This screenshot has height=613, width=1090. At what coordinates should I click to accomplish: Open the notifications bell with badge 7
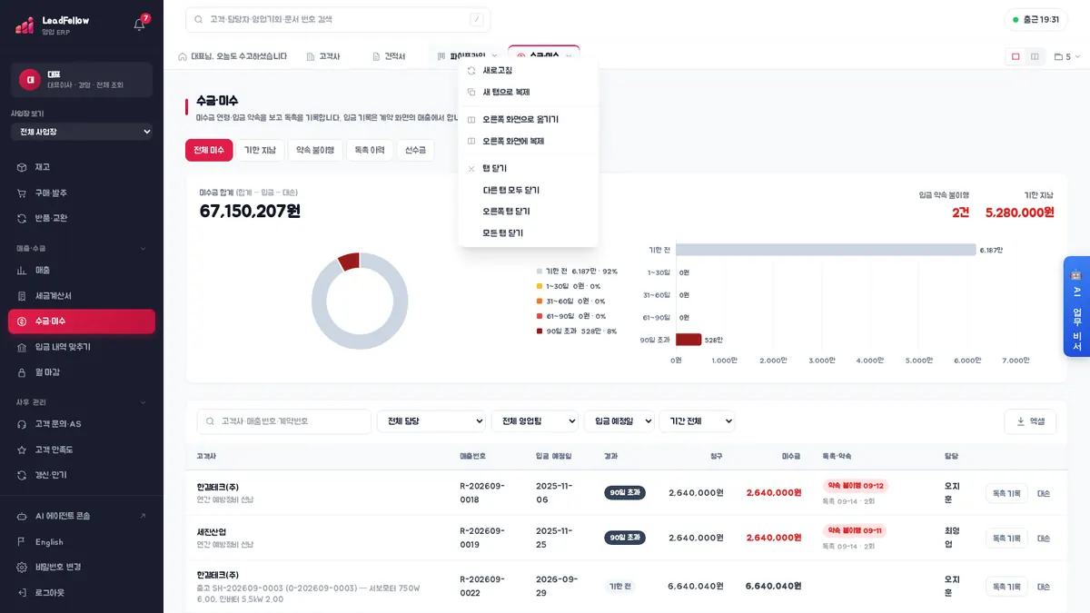pos(139,24)
